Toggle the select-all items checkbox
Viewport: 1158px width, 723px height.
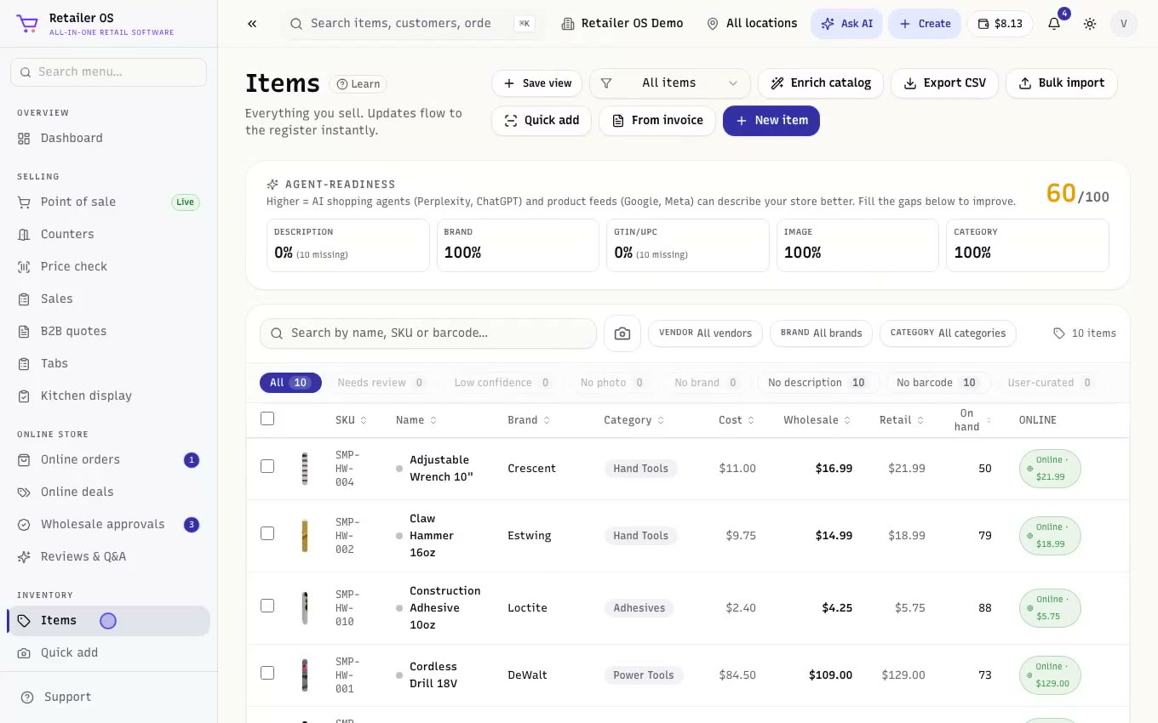267,418
